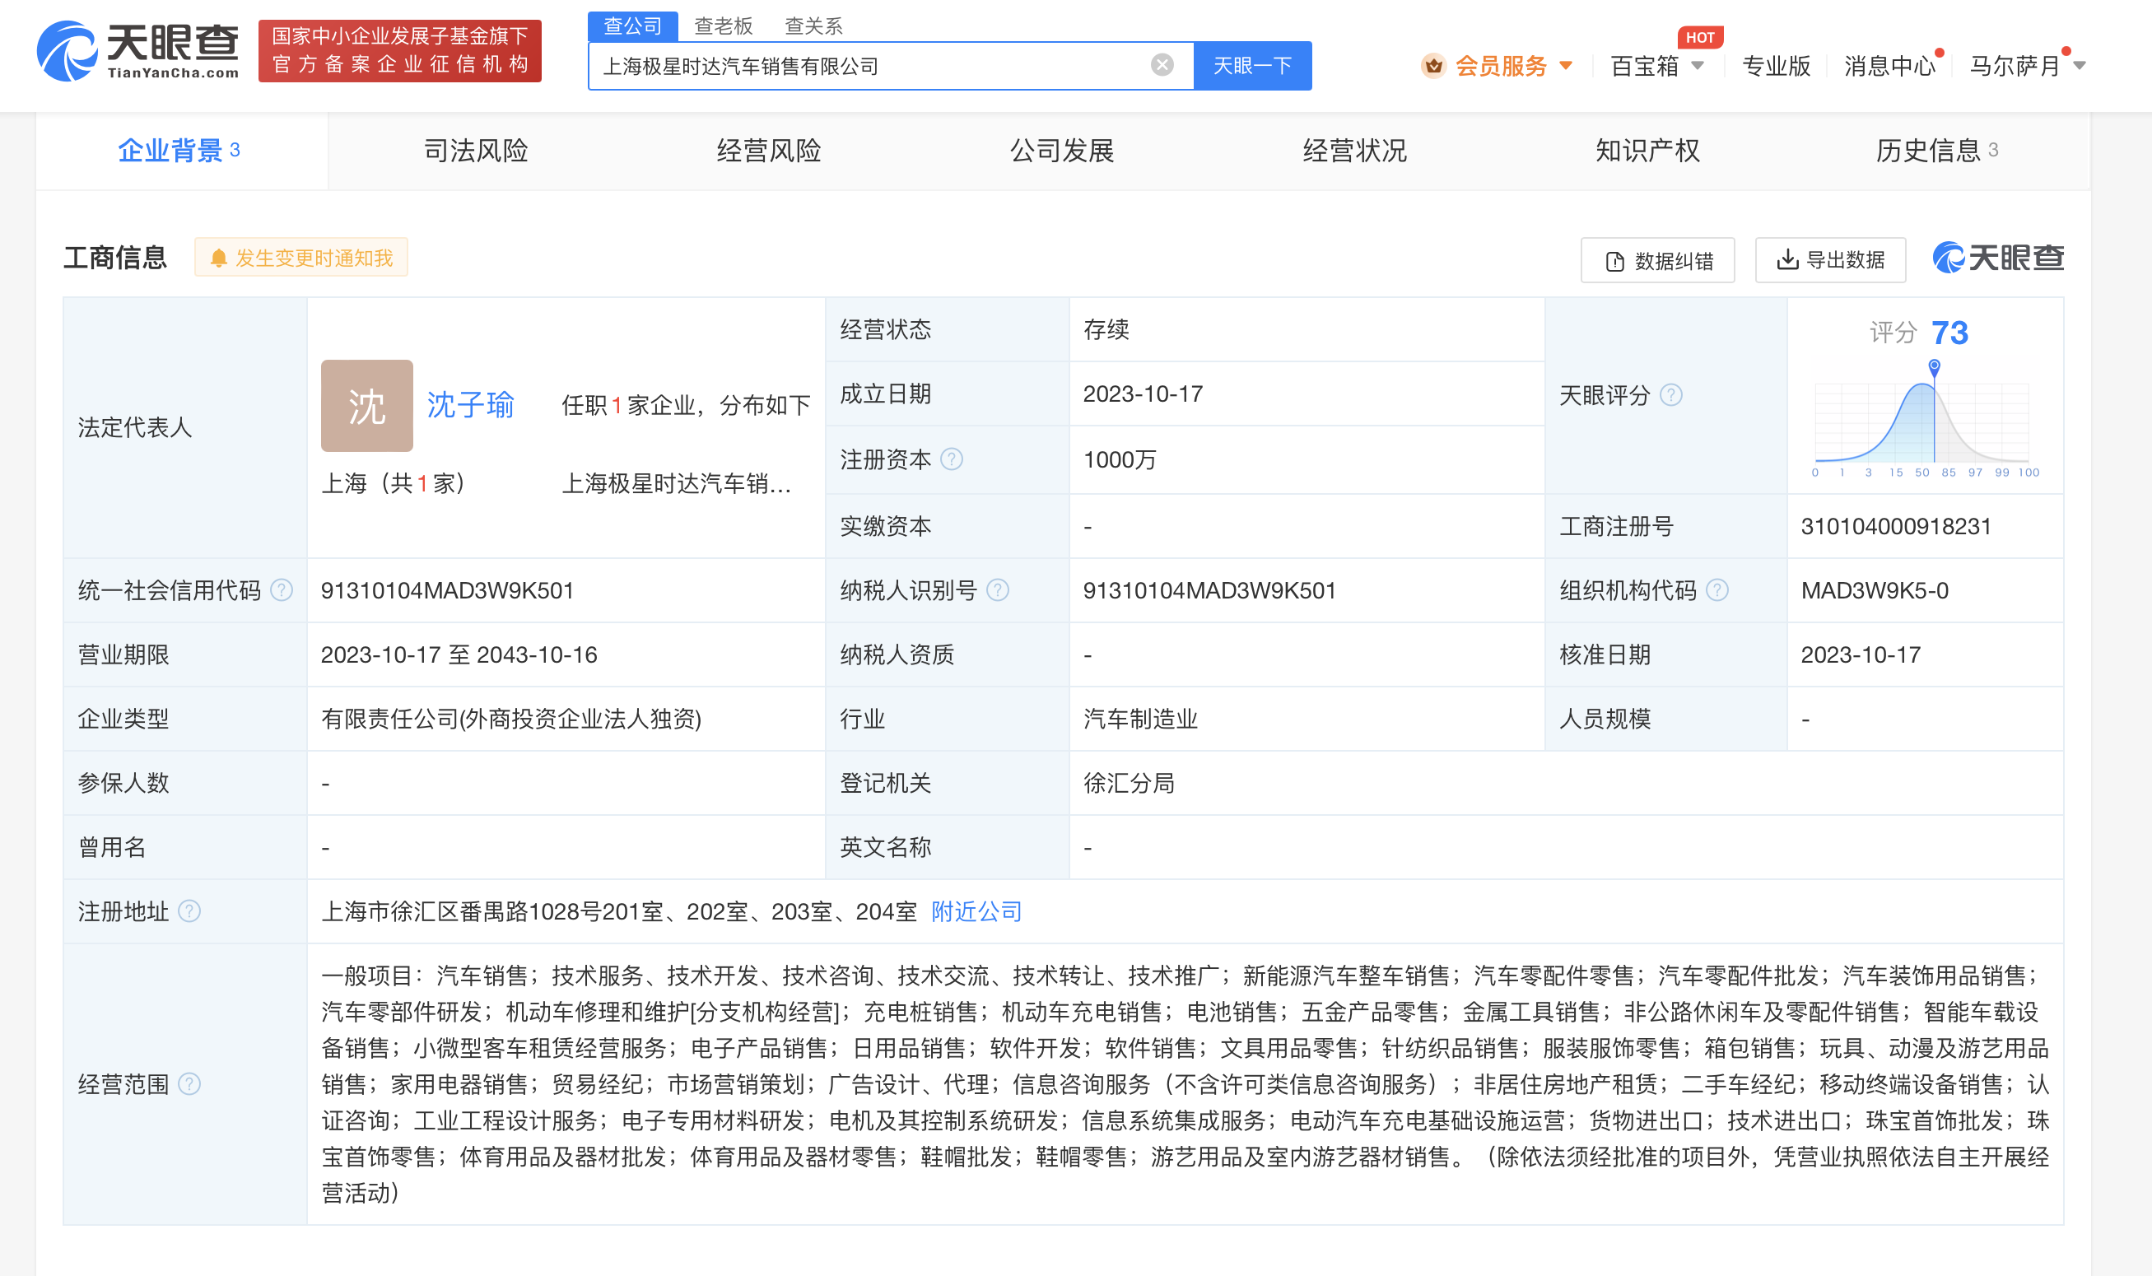Open 附近公司 link
Image resolution: width=2152 pixels, height=1276 pixels.
coord(976,911)
